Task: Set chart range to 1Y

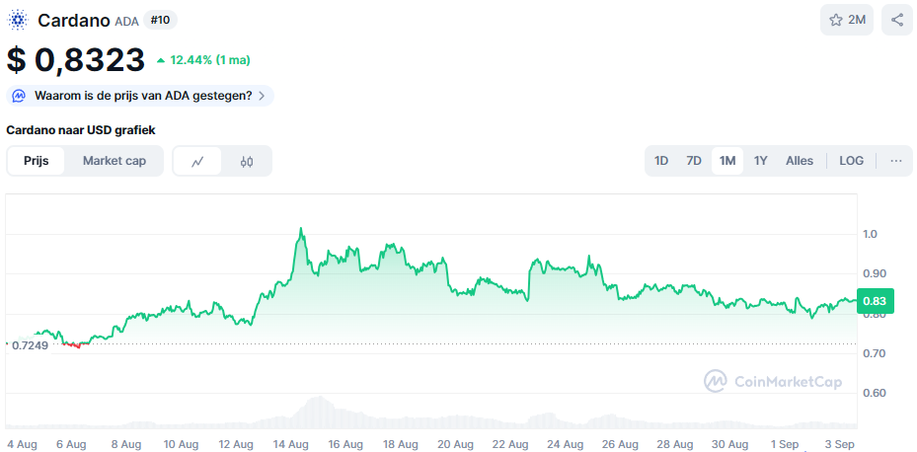Action: [760, 161]
